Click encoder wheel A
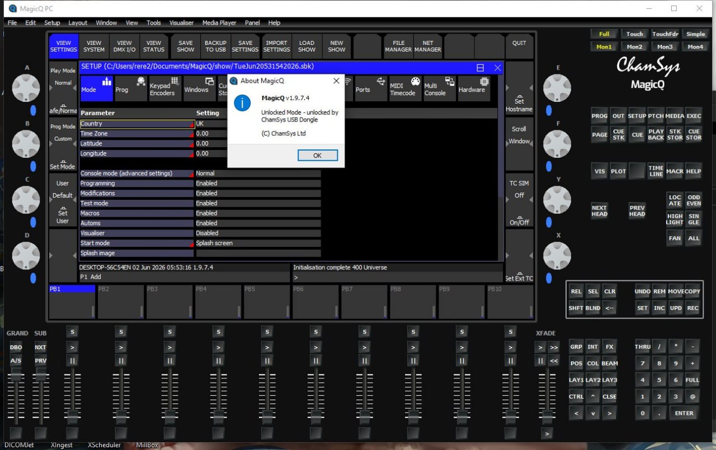The height and width of the screenshot is (450, 716). coord(26,88)
